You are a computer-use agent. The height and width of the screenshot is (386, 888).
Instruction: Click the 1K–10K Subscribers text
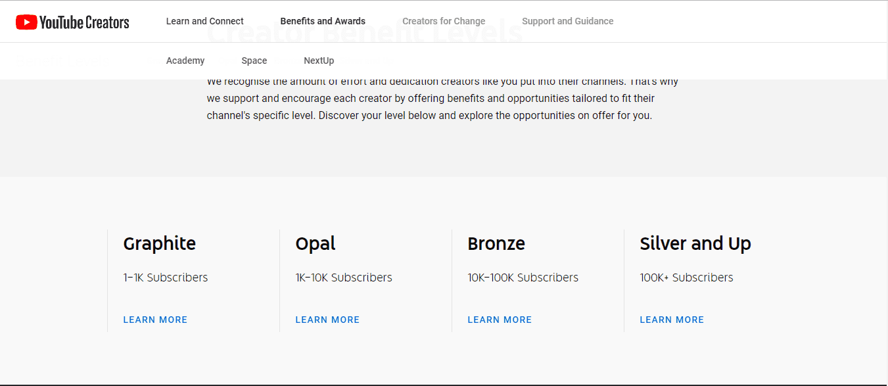[344, 277]
